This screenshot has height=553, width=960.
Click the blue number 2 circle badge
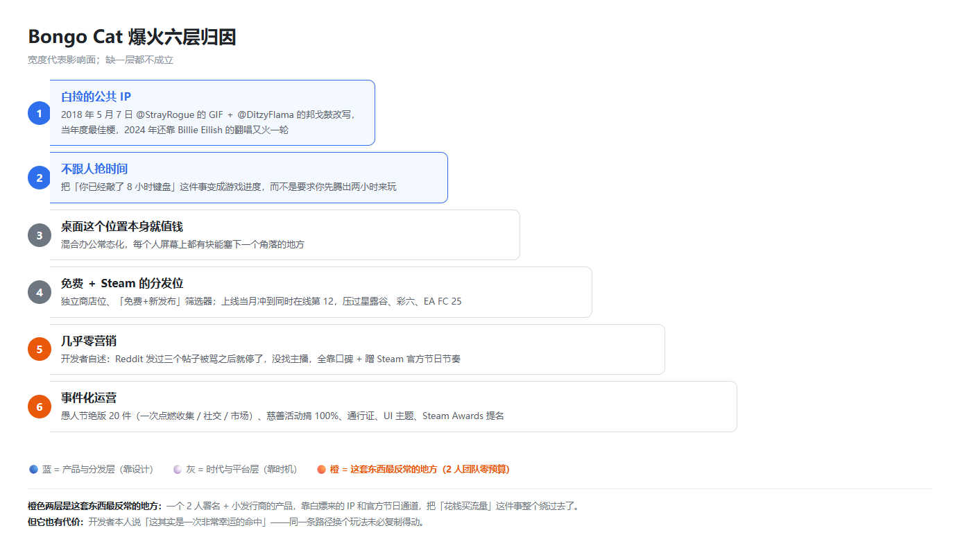point(40,178)
